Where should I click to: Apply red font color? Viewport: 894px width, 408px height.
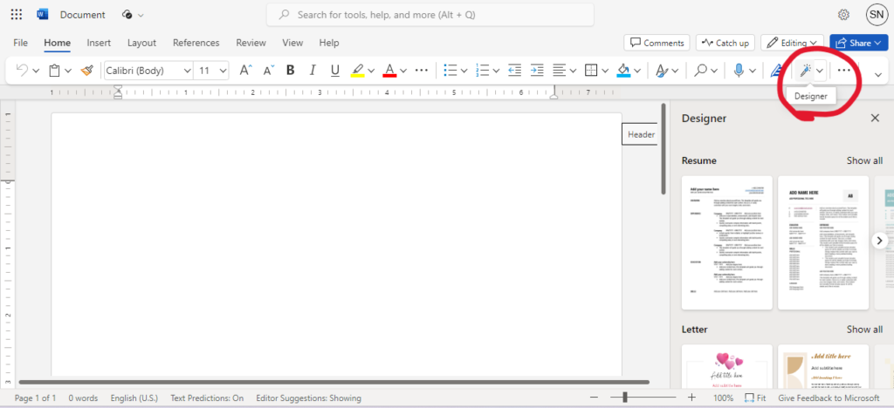coord(389,71)
